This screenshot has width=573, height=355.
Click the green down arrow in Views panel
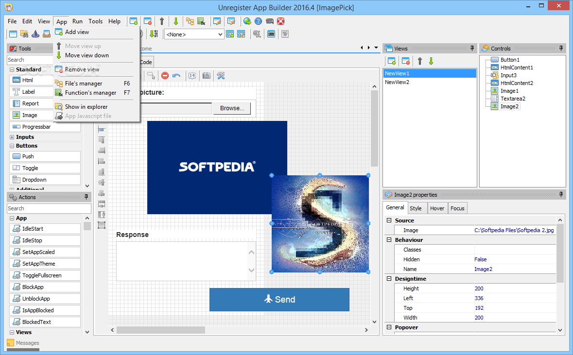click(x=431, y=61)
